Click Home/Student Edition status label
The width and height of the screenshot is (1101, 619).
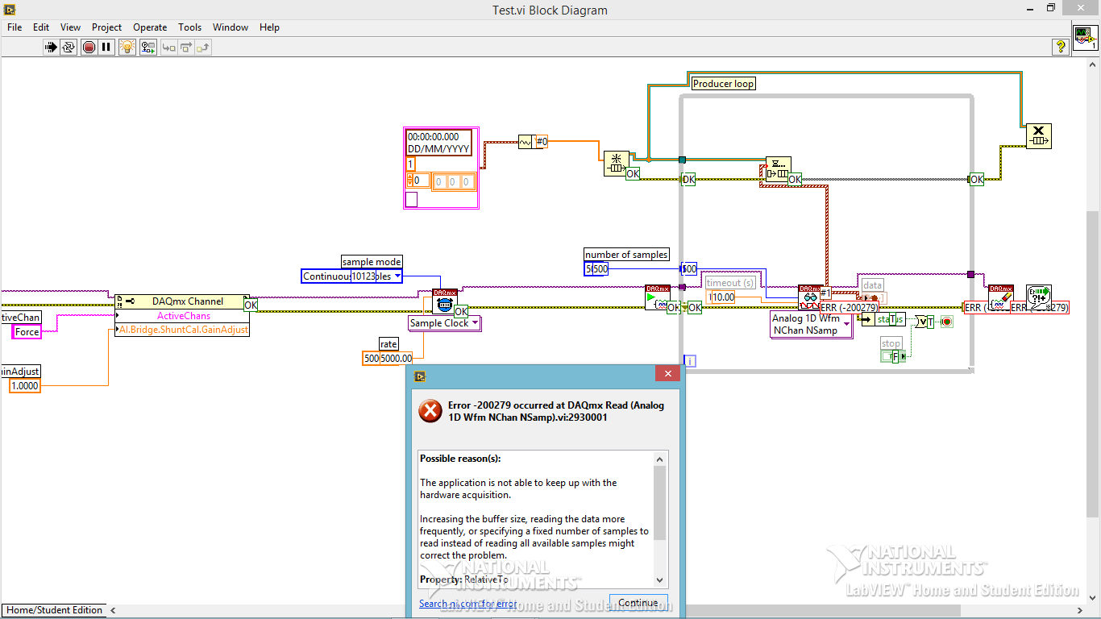coord(55,610)
